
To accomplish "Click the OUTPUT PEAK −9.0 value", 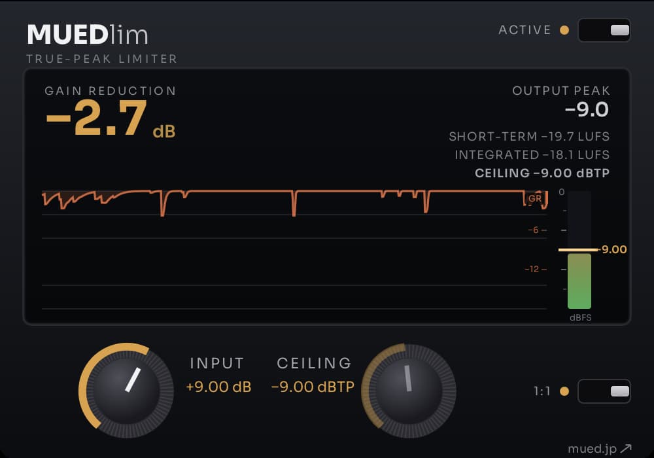I will [587, 110].
